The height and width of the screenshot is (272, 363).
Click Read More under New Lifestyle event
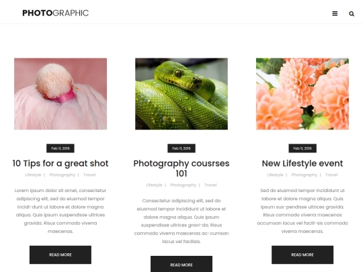(x=302, y=255)
